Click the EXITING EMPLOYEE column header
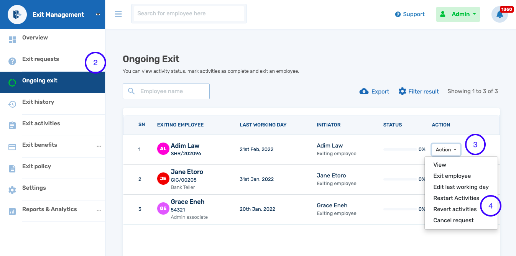This screenshot has height=256, width=516. click(180, 125)
